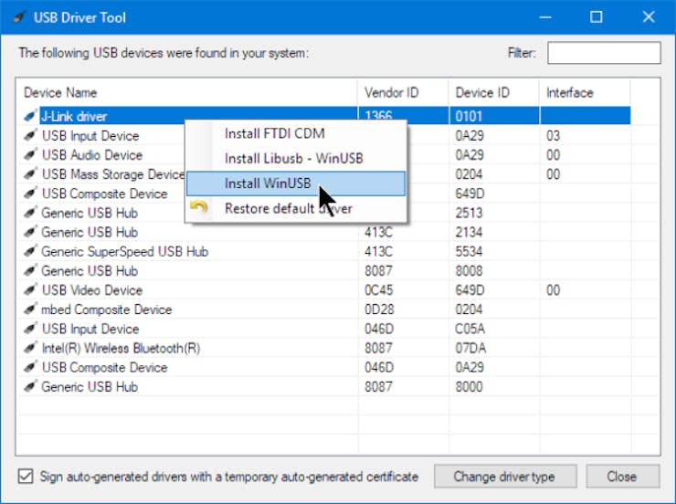Click the icon beside USB Audio Device
676x504 pixels.
(31, 155)
